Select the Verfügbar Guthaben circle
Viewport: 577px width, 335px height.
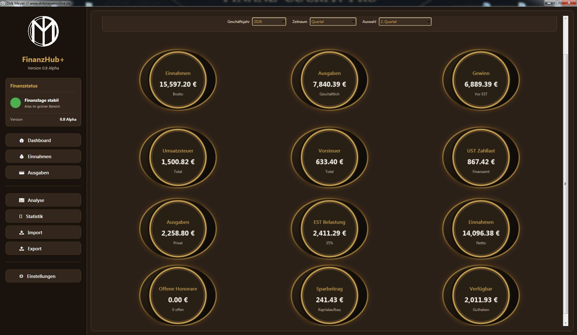pyautogui.click(x=481, y=296)
